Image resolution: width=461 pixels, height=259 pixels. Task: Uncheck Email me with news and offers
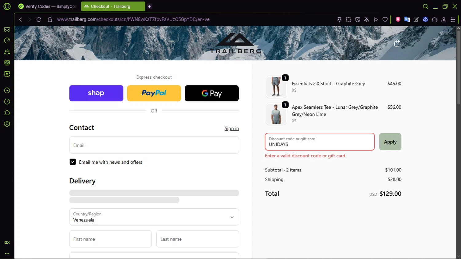tap(73, 162)
